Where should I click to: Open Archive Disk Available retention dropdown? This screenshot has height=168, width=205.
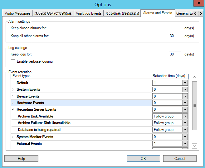[x=185, y=116]
